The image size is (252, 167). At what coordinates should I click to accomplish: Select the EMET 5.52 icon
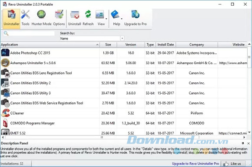coord(5,132)
